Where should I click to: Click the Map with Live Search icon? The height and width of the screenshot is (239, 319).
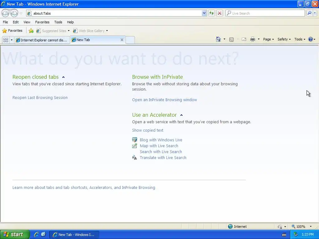pos(135,146)
